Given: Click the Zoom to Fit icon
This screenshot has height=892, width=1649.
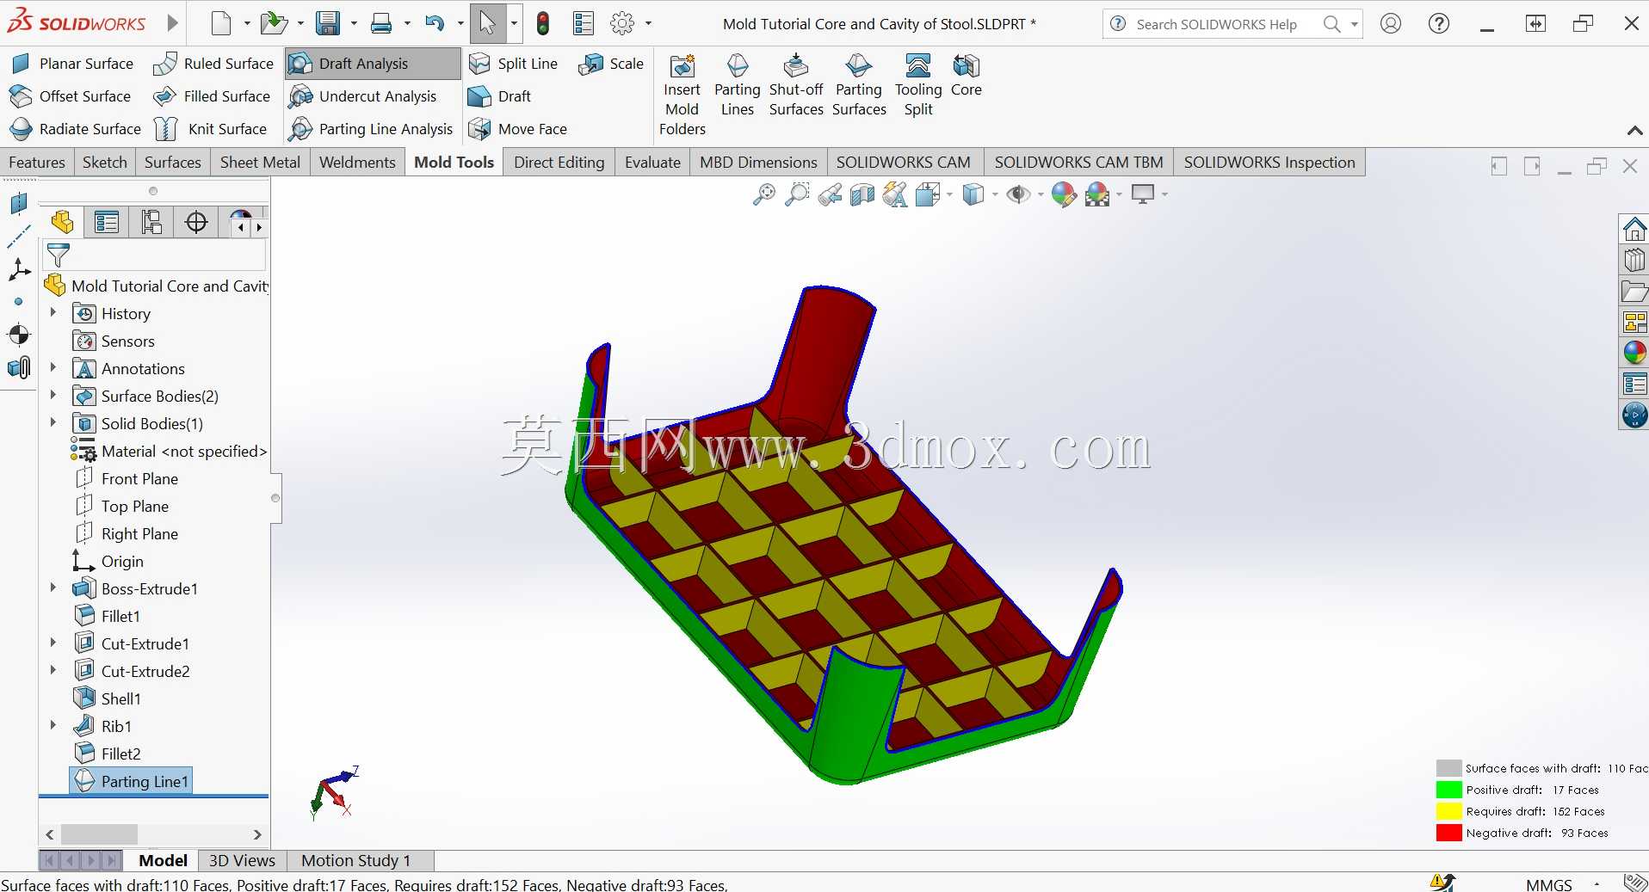Looking at the screenshot, I should [x=763, y=195].
